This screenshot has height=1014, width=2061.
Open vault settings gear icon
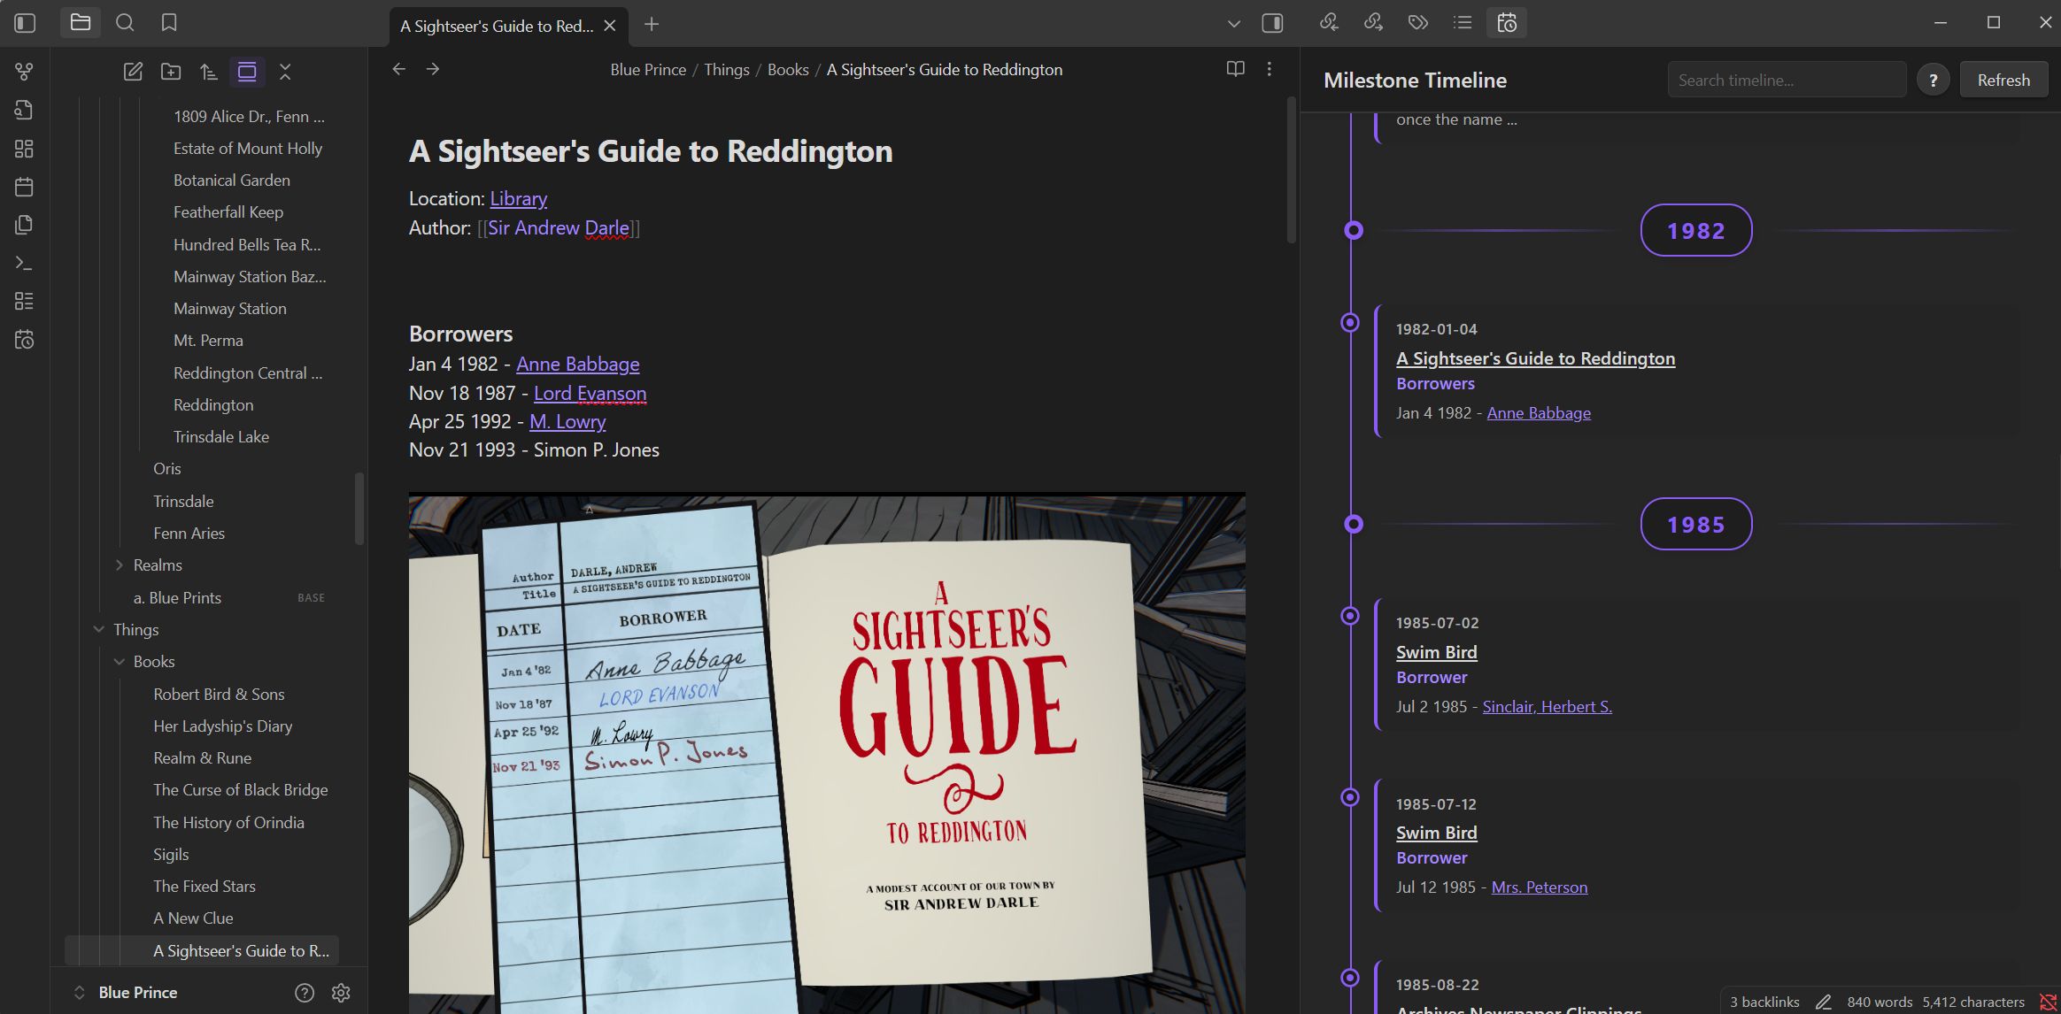341,993
